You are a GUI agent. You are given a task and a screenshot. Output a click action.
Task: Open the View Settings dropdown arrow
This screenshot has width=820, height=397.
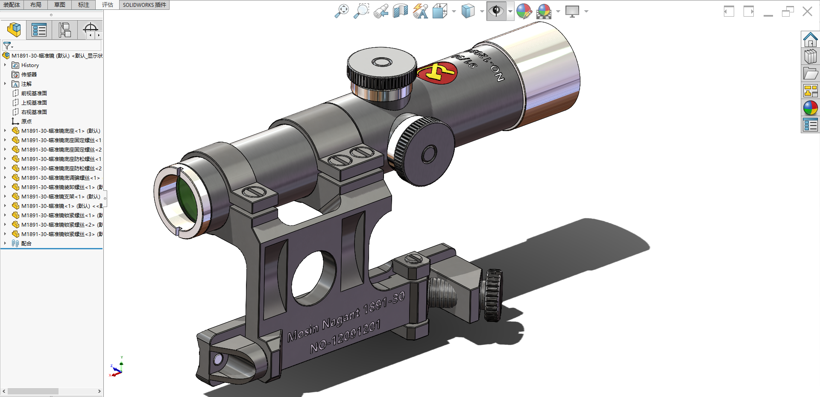click(x=586, y=12)
